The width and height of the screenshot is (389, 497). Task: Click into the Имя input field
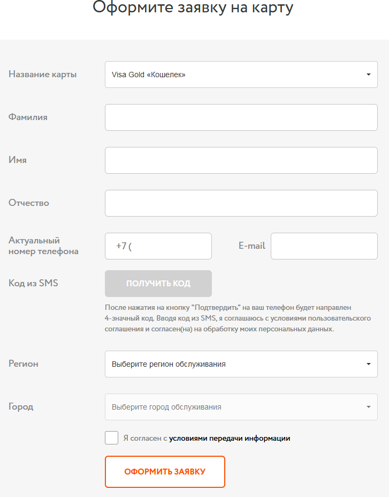click(x=241, y=160)
